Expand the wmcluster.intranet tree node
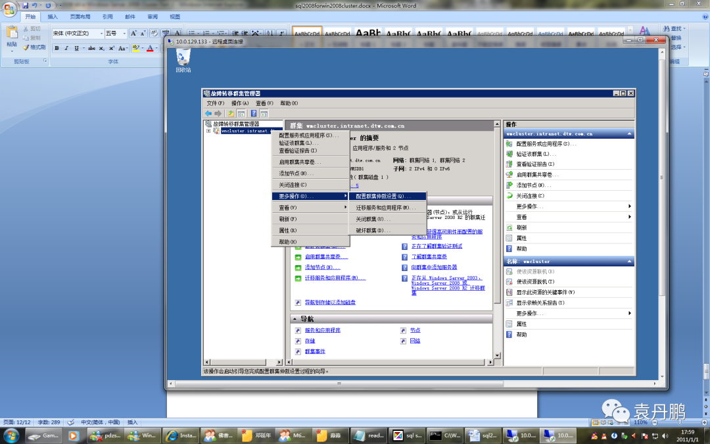The image size is (710, 444). (208, 131)
